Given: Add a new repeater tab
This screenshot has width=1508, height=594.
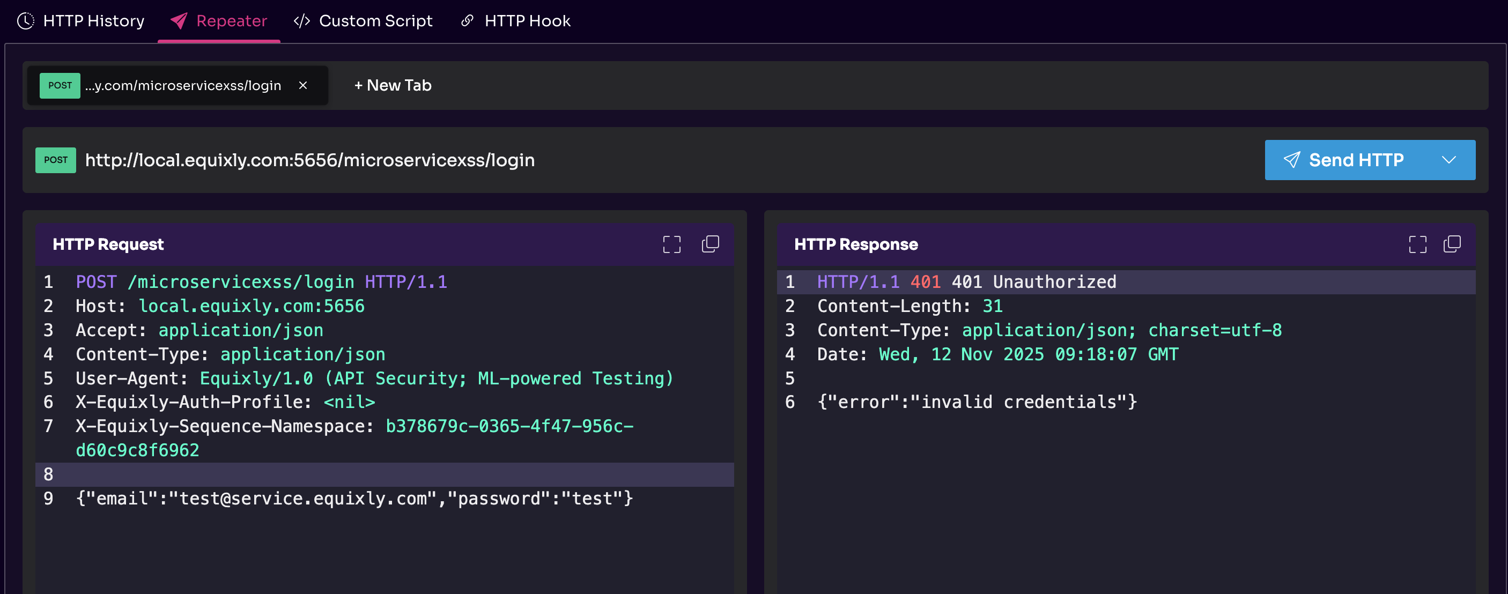Looking at the screenshot, I should [393, 85].
